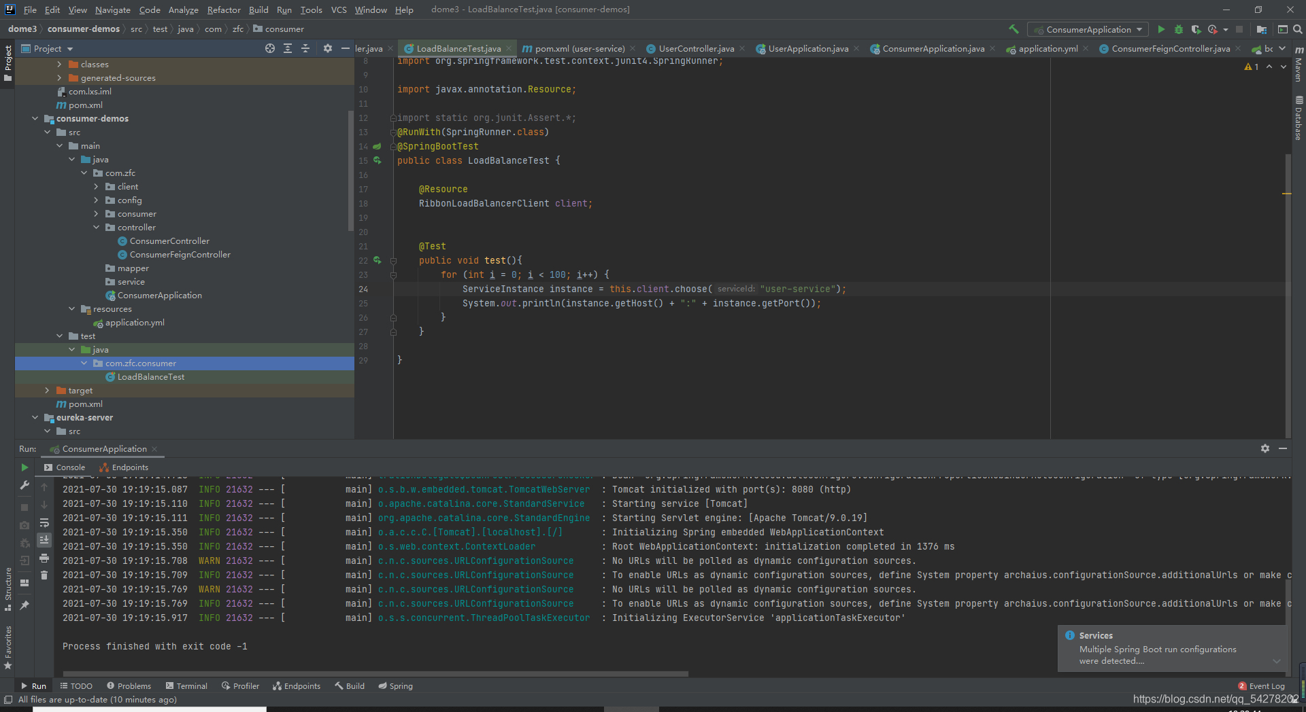Viewport: 1306px width, 712px height.
Task: Click the Profile run icon in main toolbar
Action: [x=1213, y=29]
